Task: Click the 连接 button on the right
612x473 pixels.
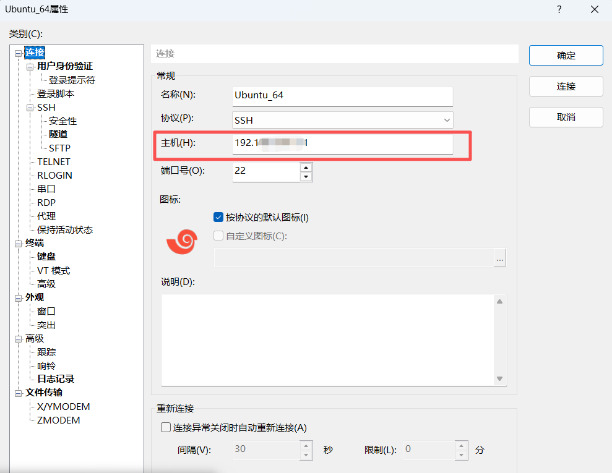Action: tap(566, 86)
